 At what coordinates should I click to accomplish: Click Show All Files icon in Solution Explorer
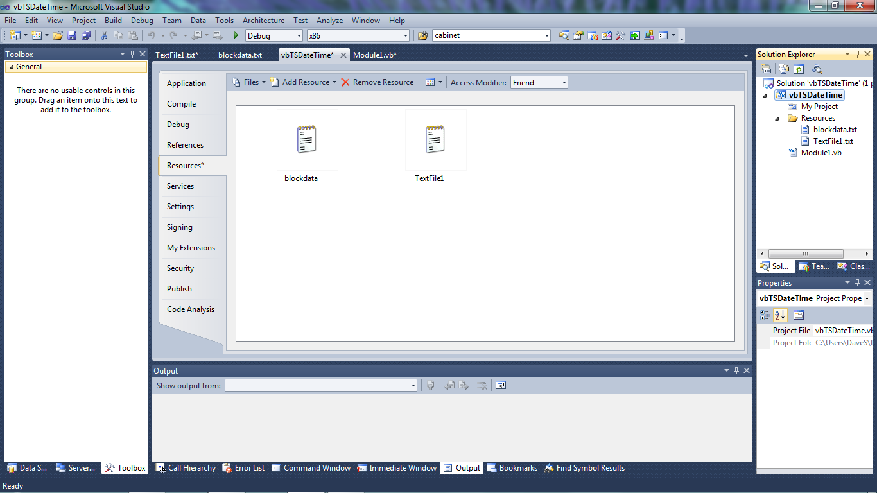point(784,69)
